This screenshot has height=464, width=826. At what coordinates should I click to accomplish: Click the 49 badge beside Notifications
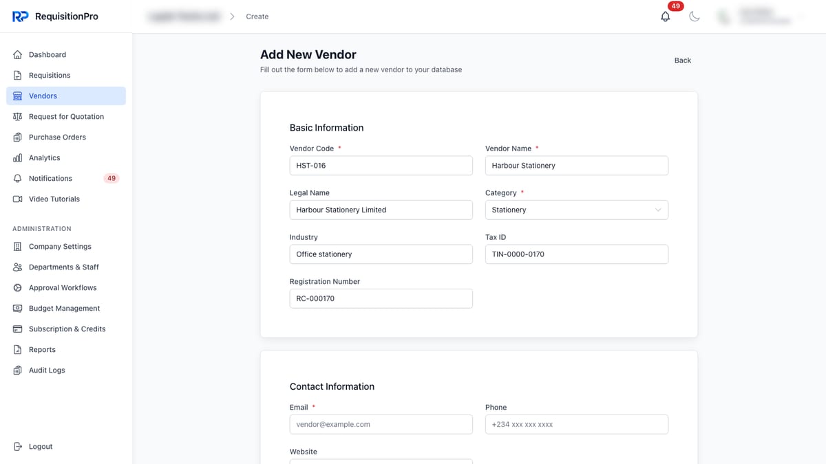112,179
